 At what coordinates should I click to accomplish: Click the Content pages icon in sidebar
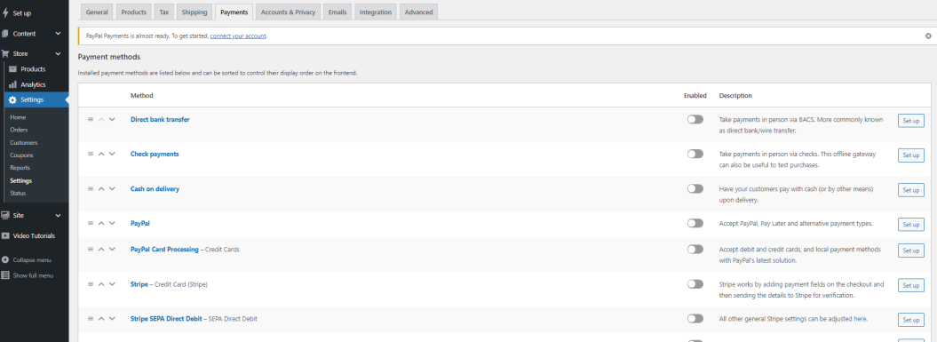click(5, 34)
